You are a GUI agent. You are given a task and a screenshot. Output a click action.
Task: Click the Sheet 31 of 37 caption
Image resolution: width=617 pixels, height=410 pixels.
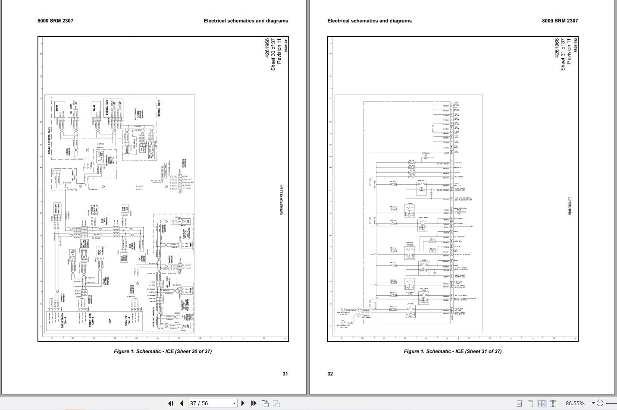click(x=453, y=351)
